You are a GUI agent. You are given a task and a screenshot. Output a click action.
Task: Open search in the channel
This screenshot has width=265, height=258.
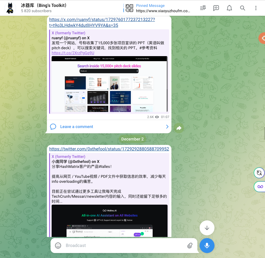pyautogui.click(x=242, y=8)
